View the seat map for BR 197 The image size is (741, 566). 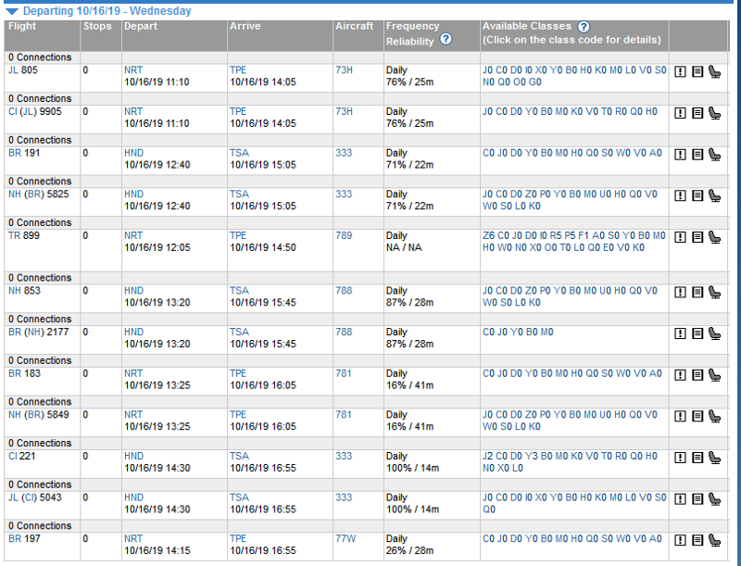(715, 540)
